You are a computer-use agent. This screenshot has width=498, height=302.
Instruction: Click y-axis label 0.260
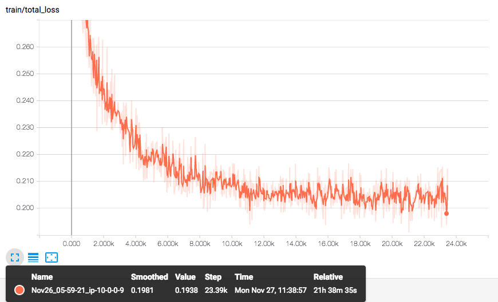coord(25,47)
